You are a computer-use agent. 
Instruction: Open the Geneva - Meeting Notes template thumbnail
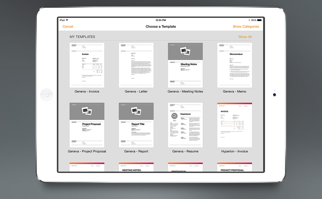point(185,65)
